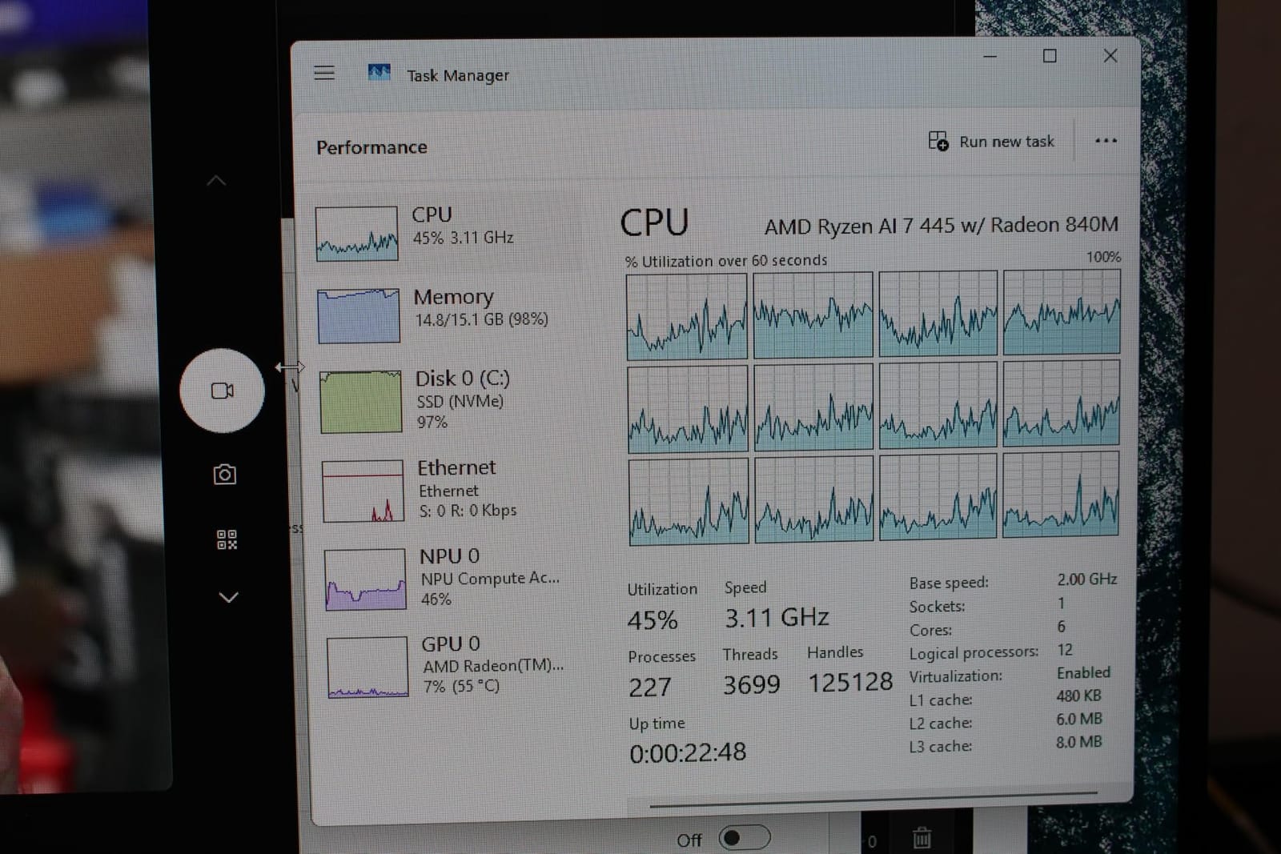Click the '% Utilization over 60 seconds' label
Viewport: 1281px width, 854px height.
[x=726, y=261]
